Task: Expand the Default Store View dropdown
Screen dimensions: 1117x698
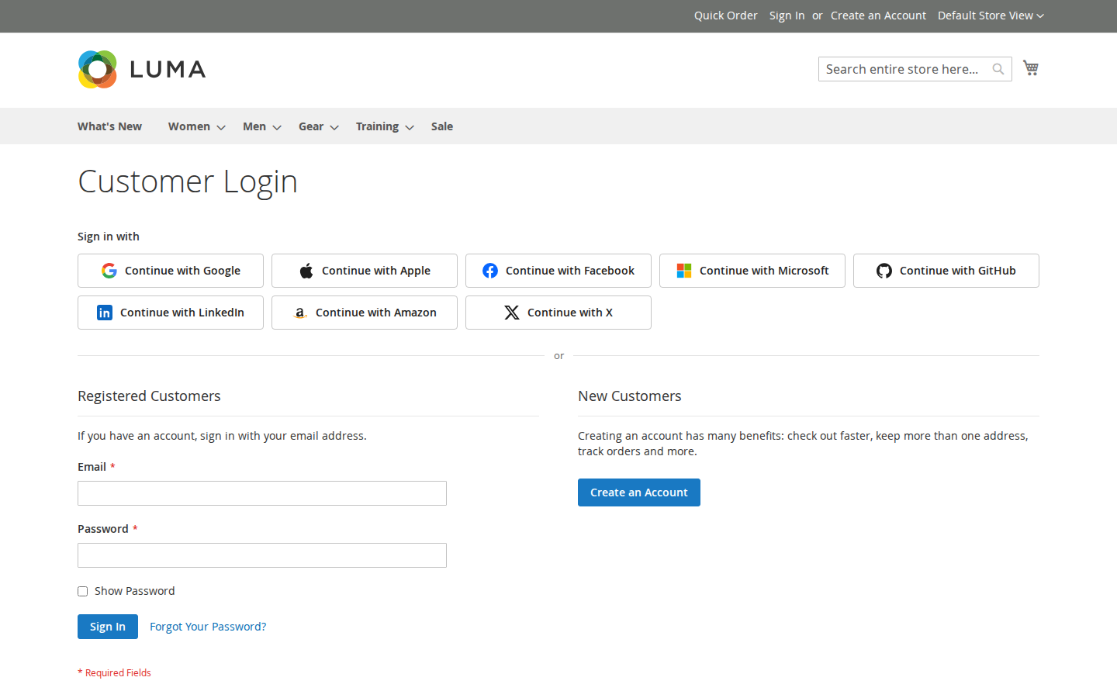Action: (991, 16)
